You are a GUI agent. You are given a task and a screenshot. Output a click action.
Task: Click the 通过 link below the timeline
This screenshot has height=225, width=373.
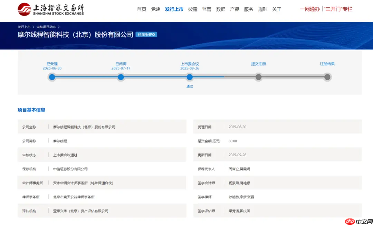[x=190, y=86]
